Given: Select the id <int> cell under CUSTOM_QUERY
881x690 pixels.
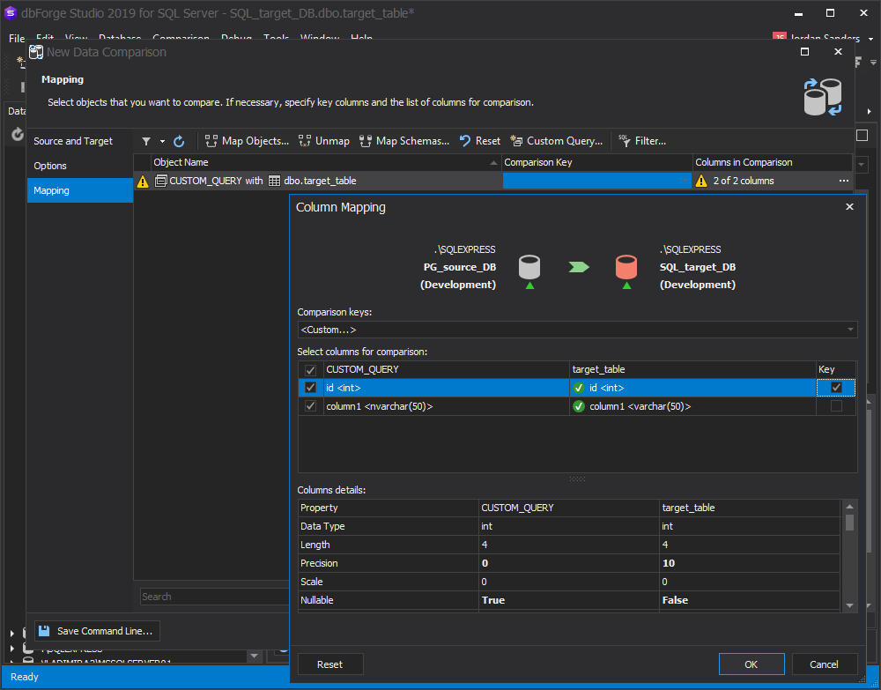Looking at the screenshot, I should (x=447, y=388).
